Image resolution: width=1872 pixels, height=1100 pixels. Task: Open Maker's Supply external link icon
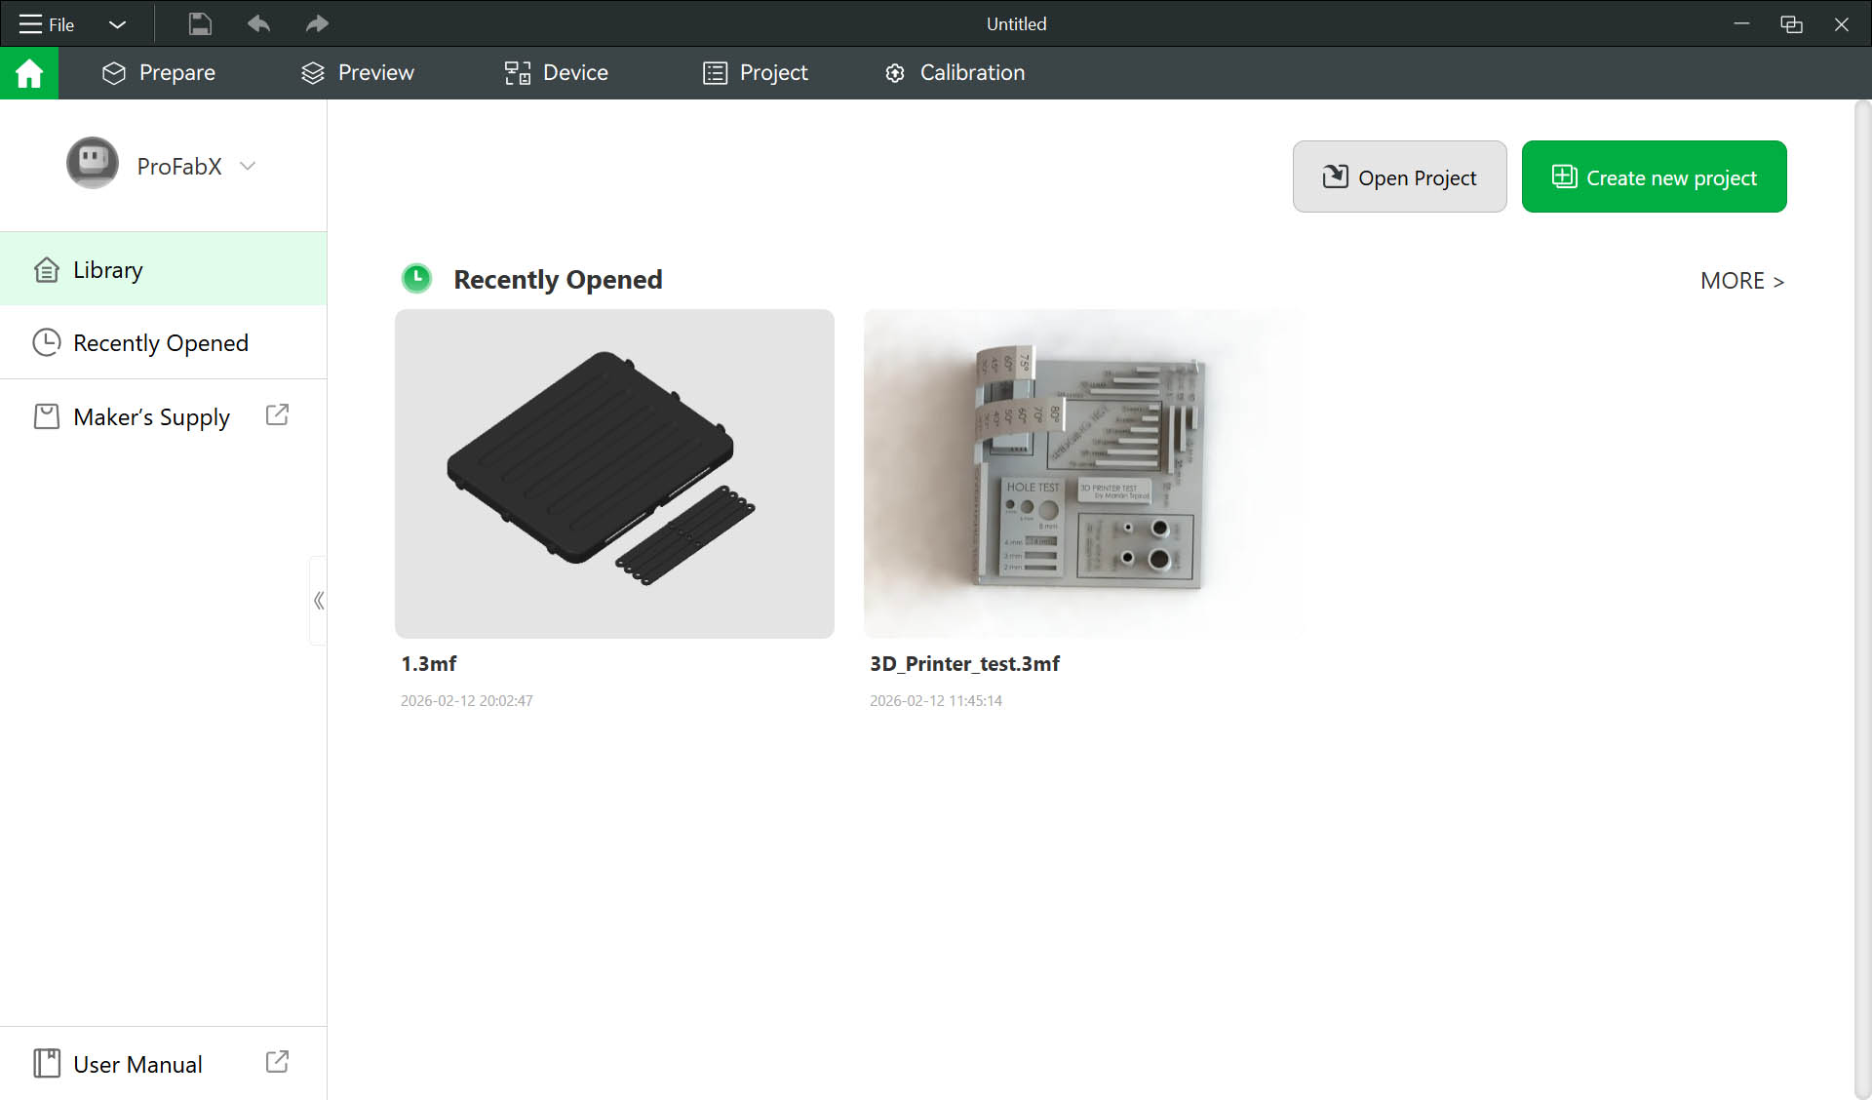[277, 415]
